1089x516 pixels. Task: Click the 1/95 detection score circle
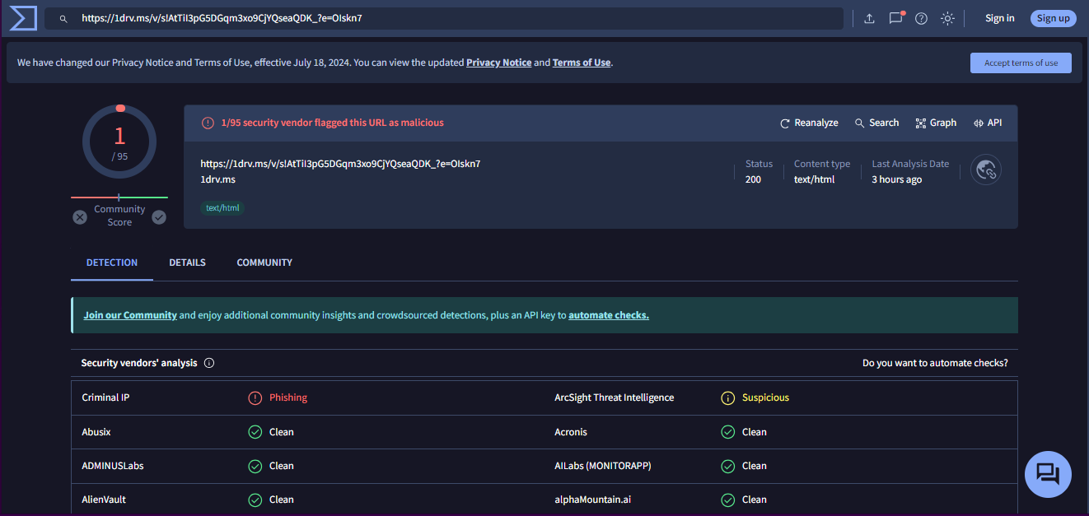point(119,142)
